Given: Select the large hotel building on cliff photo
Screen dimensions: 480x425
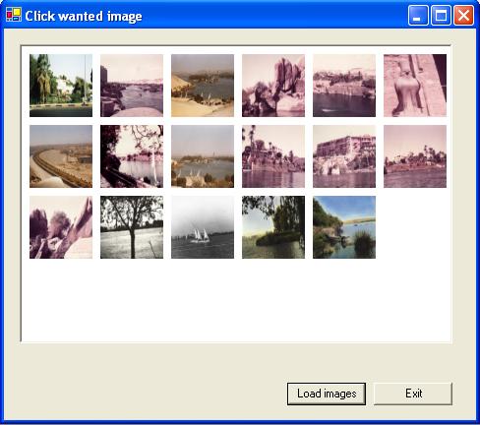Looking at the screenshot, I should point(344,156).
